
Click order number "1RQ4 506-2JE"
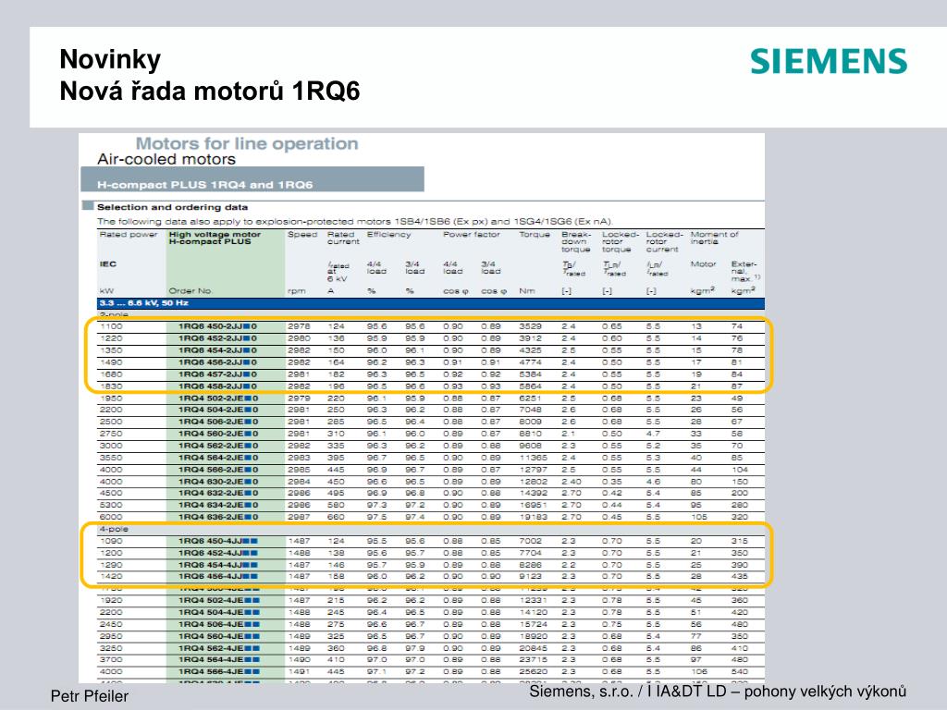pyautogui.click(x=218, y=422)
